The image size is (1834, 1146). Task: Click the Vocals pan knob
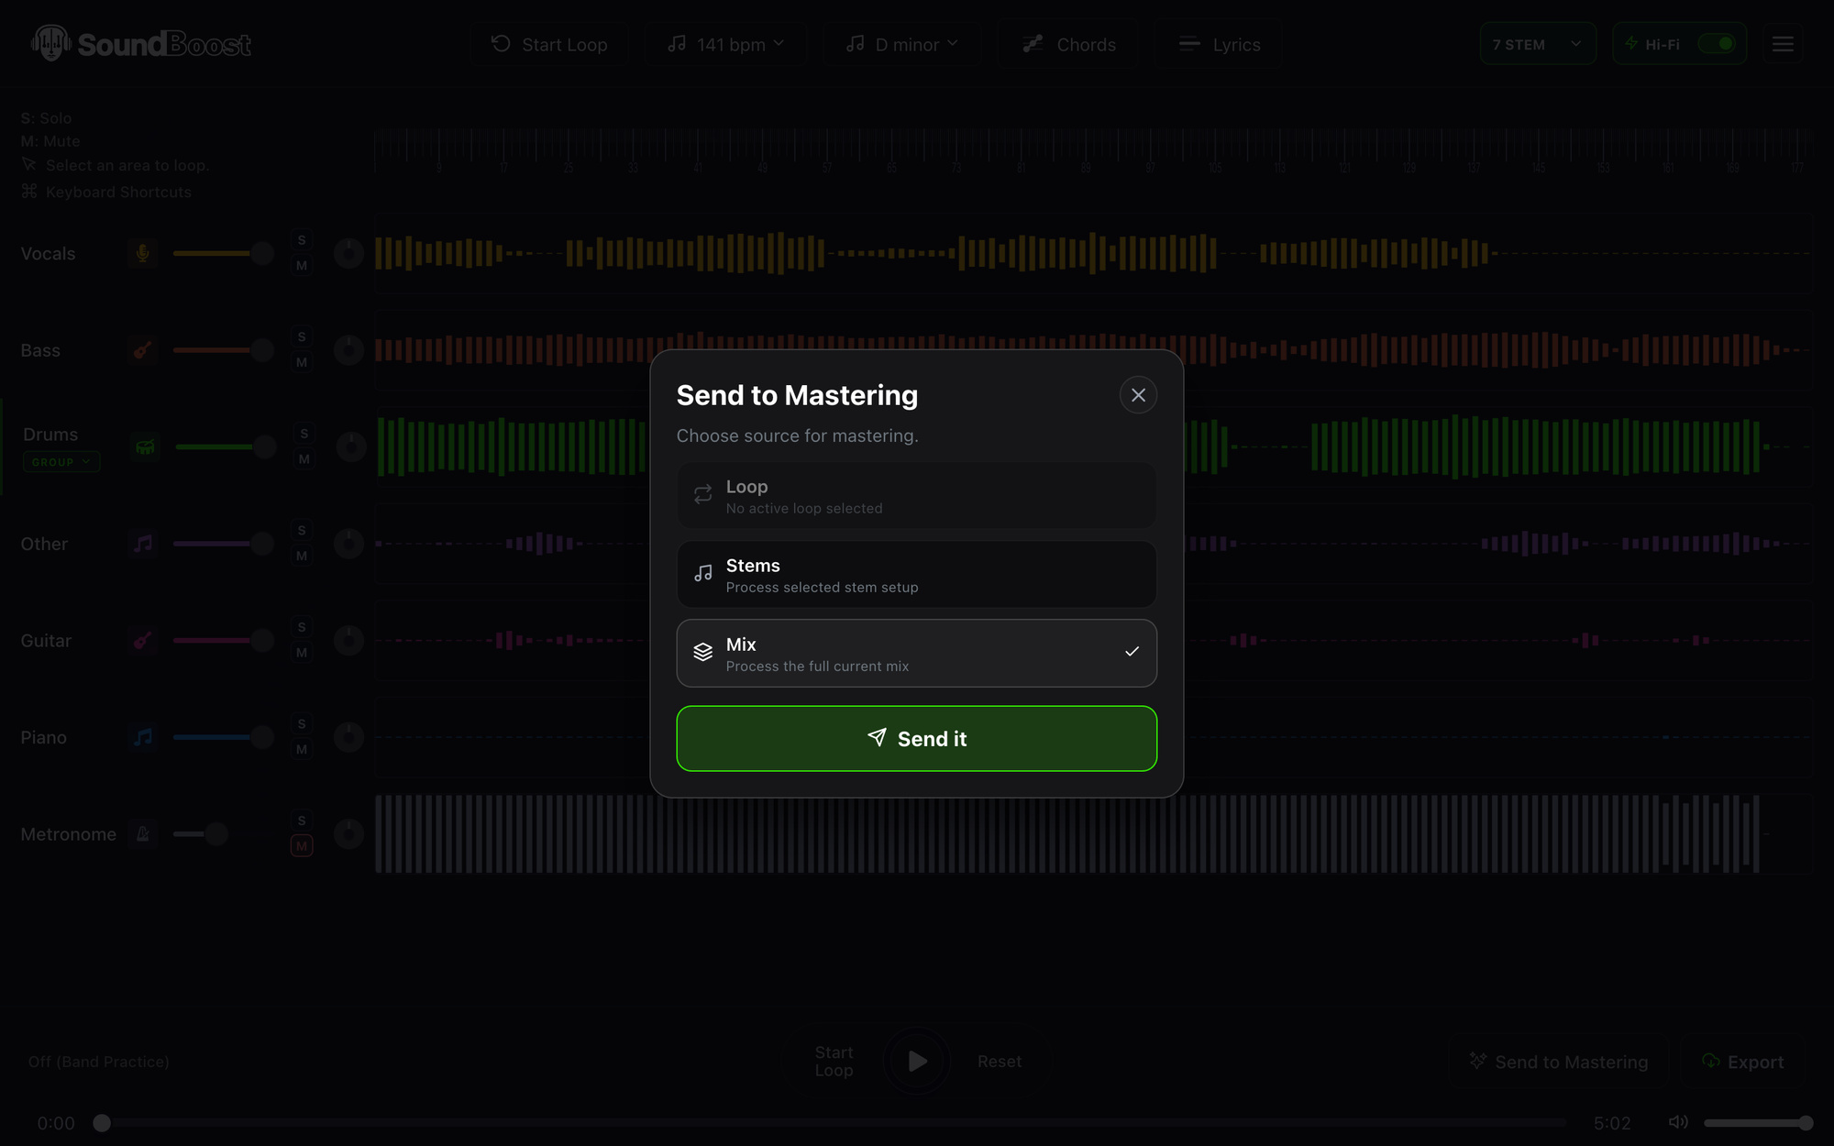[x=348, y=253]
